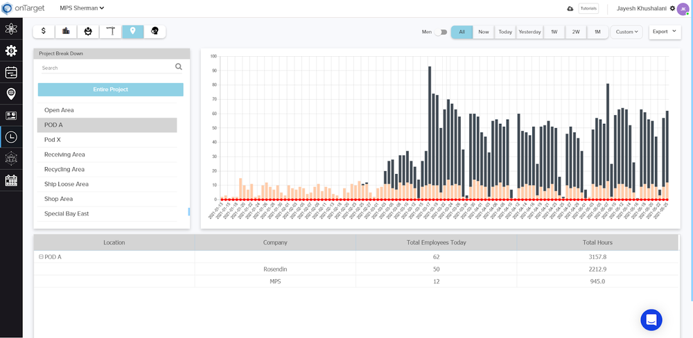
Task: Select the hard-hat worker view
Action: (89, 31)
